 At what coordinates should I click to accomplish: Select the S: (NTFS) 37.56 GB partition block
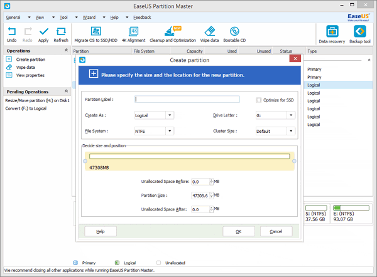[316, 214]
